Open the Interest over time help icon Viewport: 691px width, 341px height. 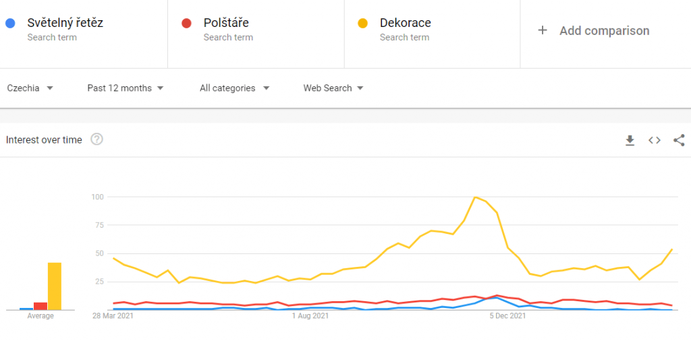point(96,139)
